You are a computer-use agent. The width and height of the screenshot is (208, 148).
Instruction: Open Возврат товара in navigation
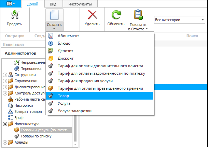click(x=28, y=112)
